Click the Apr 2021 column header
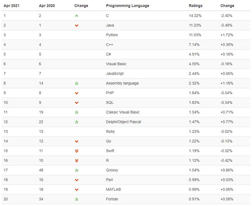Viewport: 252px width, 206px height. pyautogui.click(x=11, y=6)
